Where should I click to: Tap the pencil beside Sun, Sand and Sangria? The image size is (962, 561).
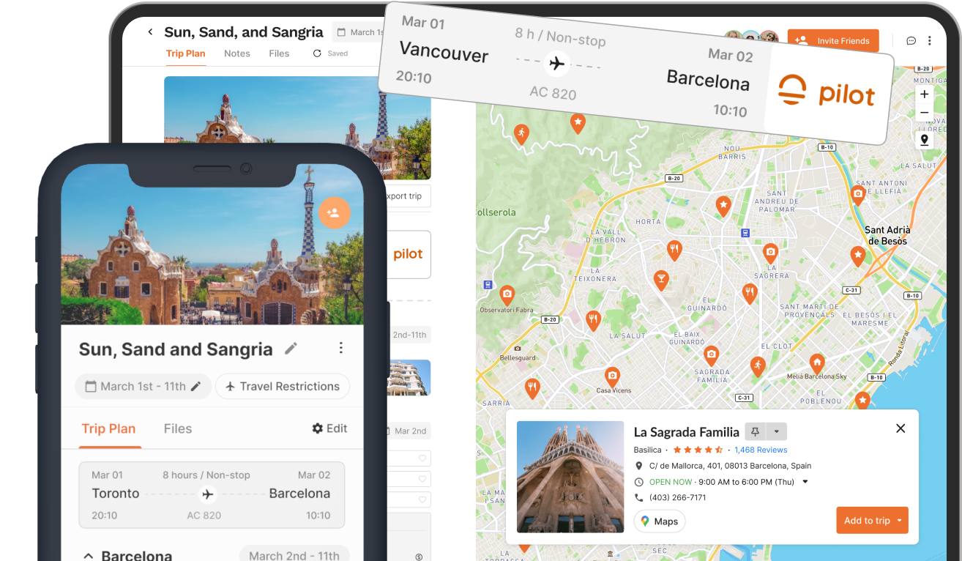pos(291,349)
